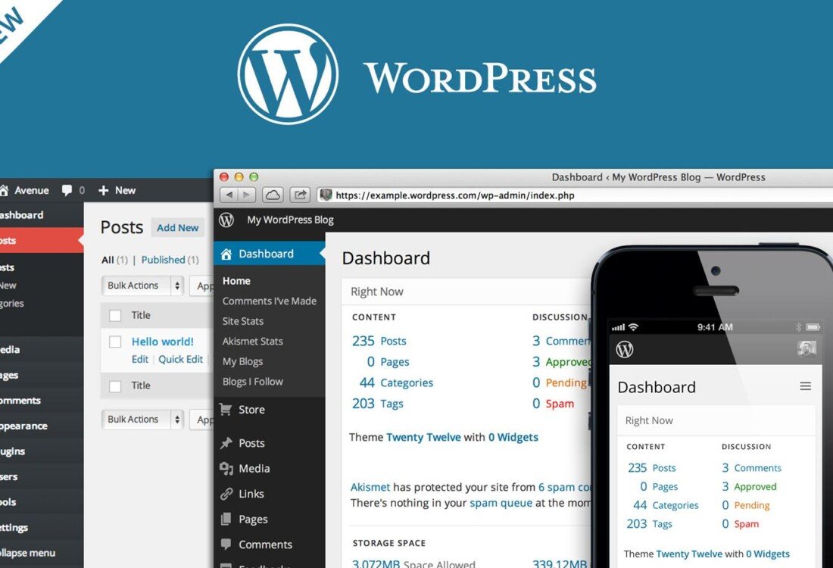
Task: Open Akismet Stats in sidebar
Action: 252,341
